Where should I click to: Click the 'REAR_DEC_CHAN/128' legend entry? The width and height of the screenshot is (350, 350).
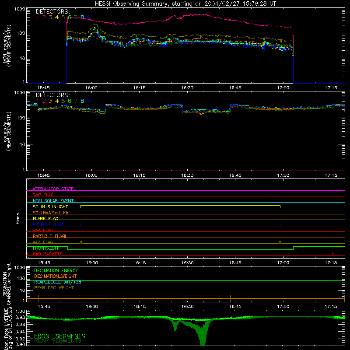click(58, 282)
